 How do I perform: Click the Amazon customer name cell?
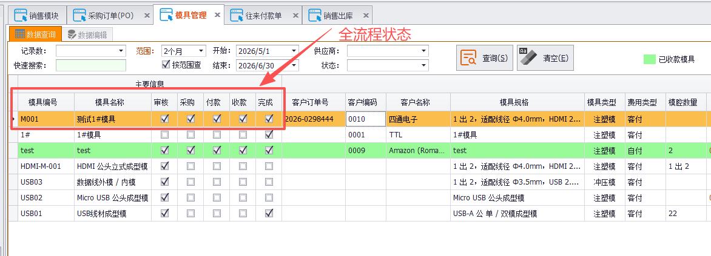tap(418, 150)
